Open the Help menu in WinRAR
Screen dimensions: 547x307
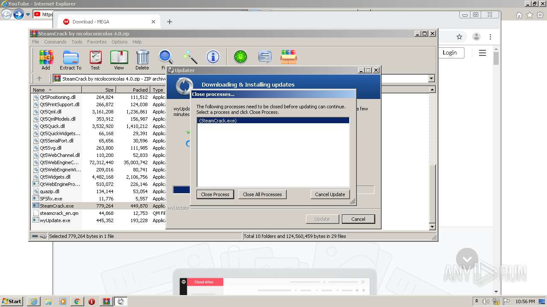pyautogui.click(x=137, y=42)
